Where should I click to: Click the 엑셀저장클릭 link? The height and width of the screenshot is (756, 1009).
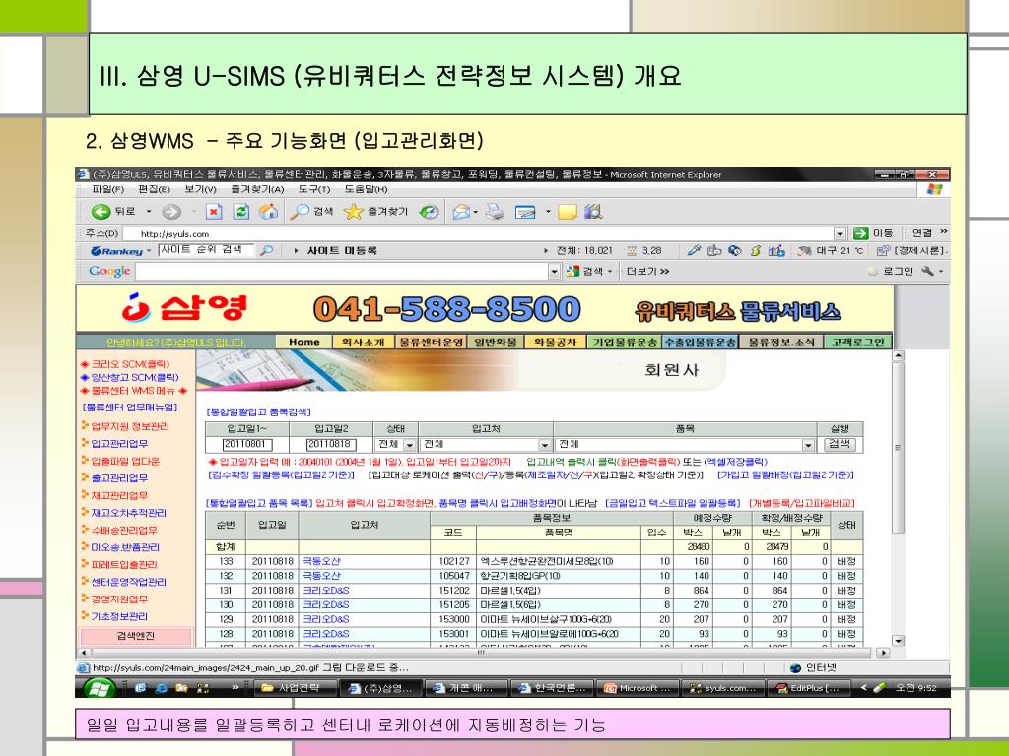tap(736, 462)
